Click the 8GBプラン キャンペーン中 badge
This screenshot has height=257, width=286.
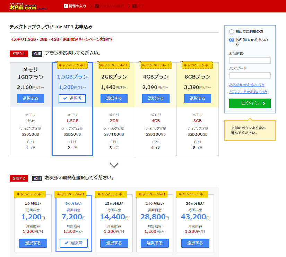198,65
